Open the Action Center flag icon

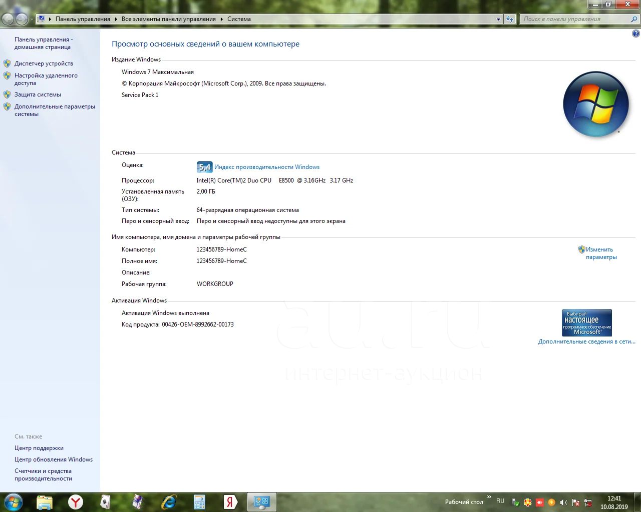(x=576, y=502)
